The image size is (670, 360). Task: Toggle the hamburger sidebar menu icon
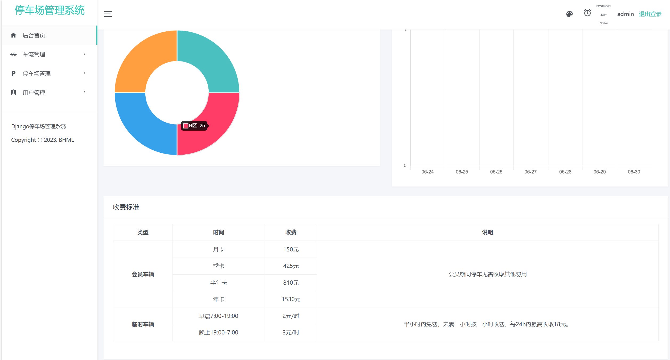tap(108, 14)
